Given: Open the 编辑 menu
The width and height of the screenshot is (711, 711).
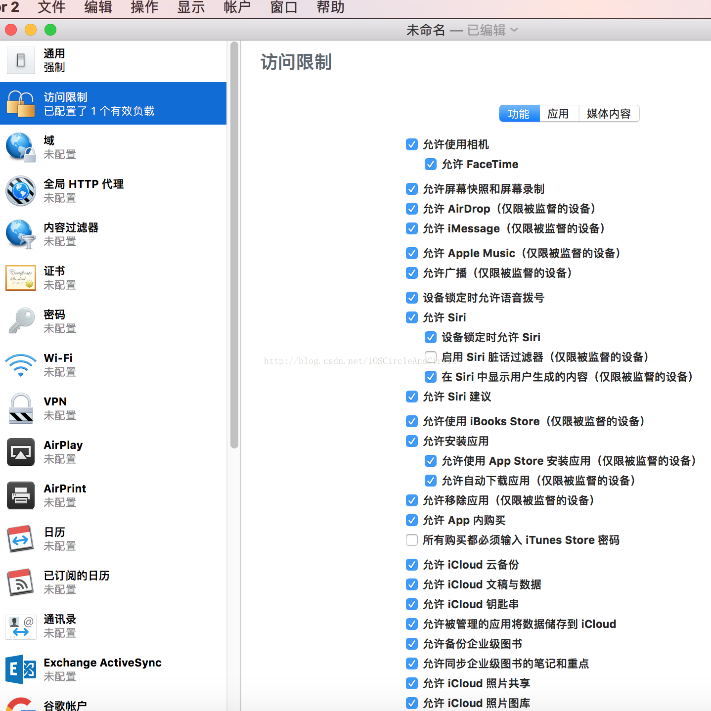Looking at the screenshot, I should tap(98, 7).
